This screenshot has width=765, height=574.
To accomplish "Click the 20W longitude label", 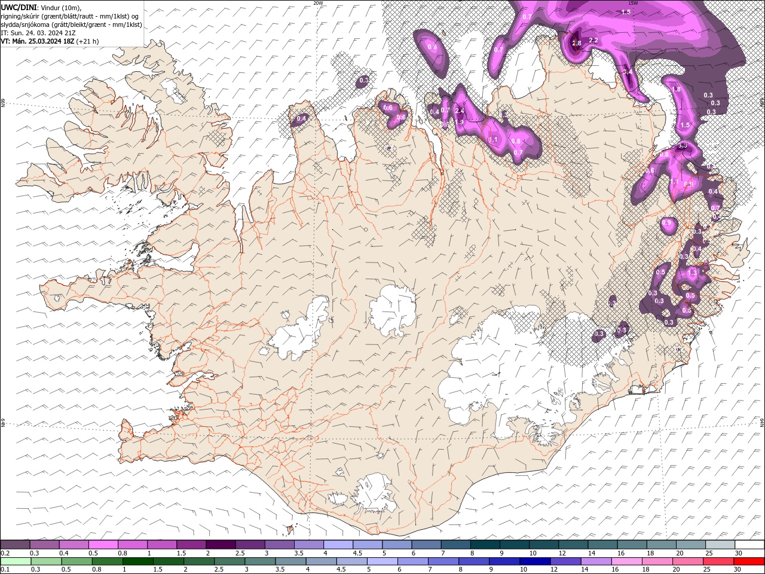I will coord(318,3).
